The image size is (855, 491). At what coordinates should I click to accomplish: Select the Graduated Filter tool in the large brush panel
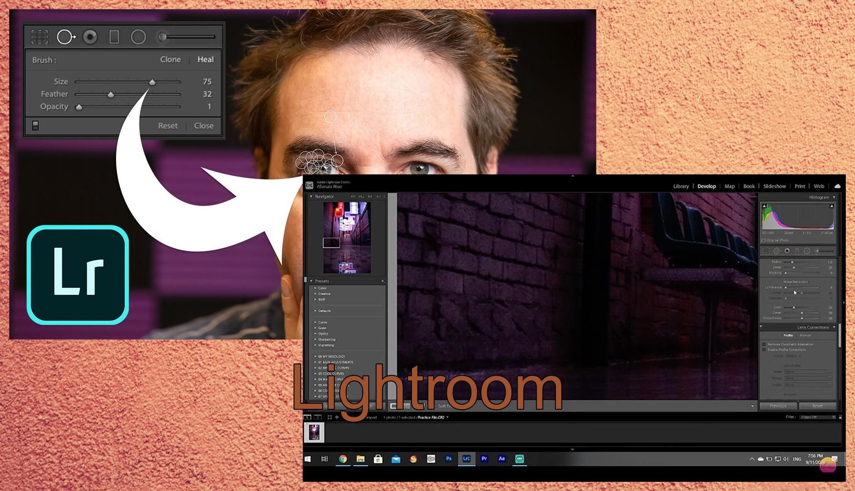(x=114, y=37)
